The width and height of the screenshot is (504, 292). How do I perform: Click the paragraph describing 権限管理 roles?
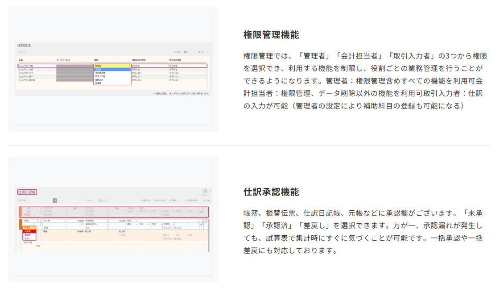click(365, 81)
